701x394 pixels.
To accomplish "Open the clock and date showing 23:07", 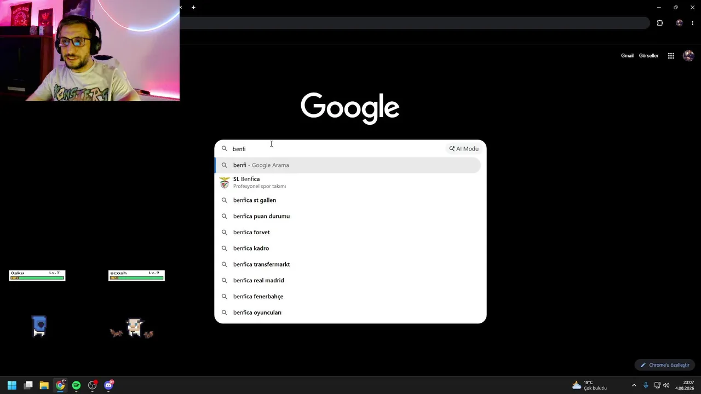I will (x=685, y=385).
